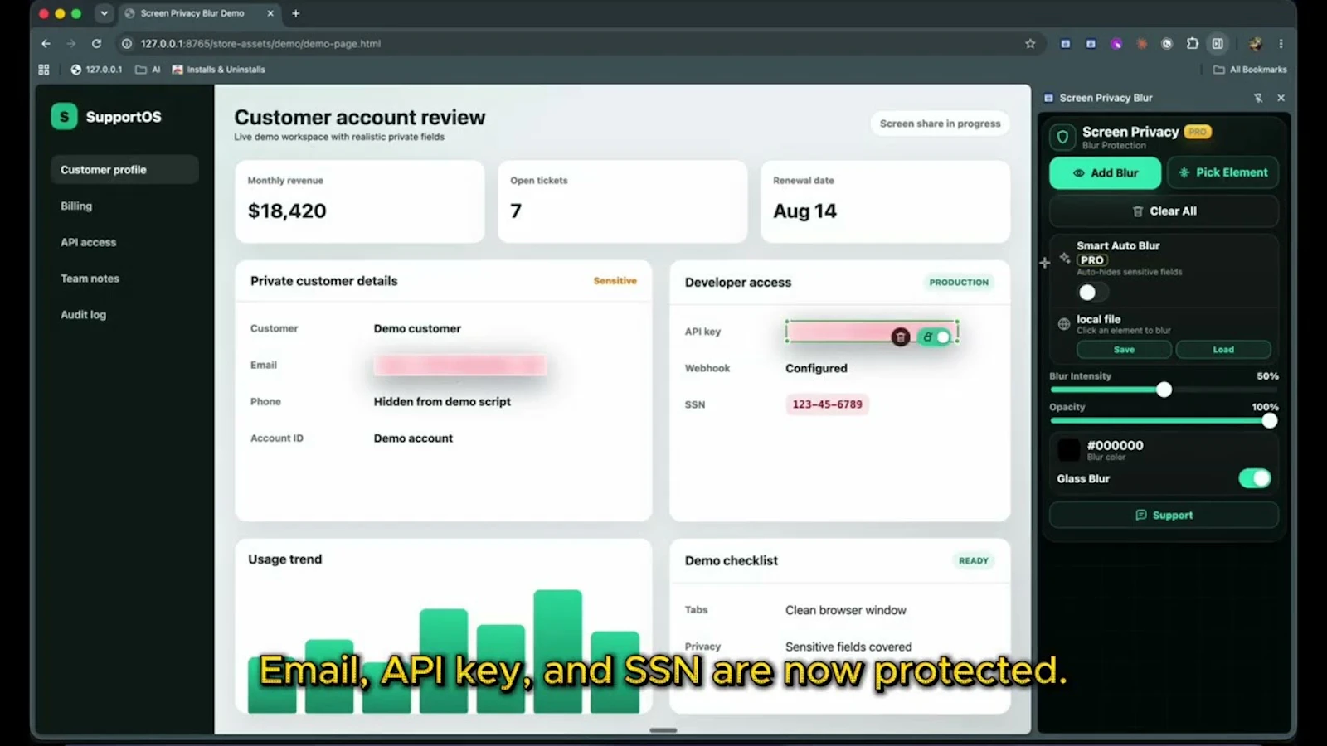Viewport: 1327px width, 746px height.
Task: Open the AI bookmarks folder
Action: [148, 70]
